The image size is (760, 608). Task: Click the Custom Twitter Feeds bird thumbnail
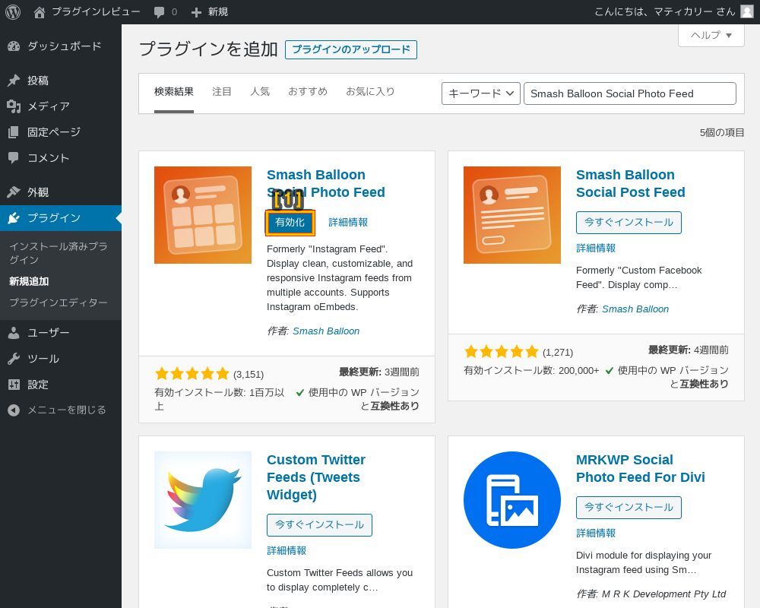click(x=203, y=500)
